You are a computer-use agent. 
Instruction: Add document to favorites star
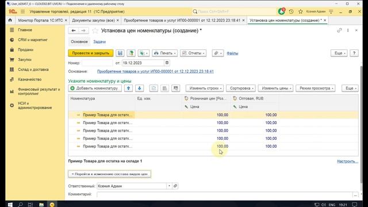coord(95,30)
